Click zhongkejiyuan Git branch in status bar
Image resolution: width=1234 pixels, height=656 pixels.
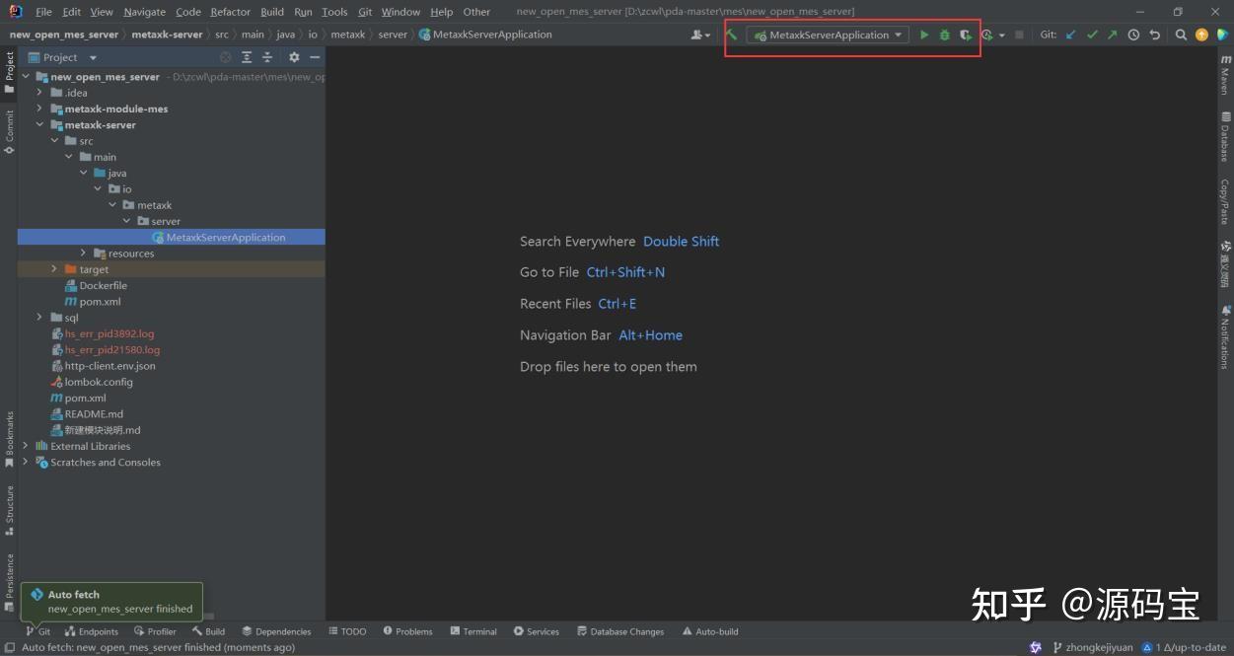coord(1093,647)
